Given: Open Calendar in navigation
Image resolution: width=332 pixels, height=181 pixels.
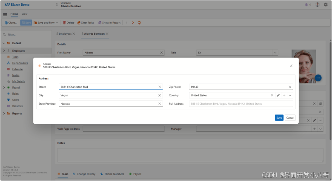Looking at the screenshot, I should click(17, 69).
